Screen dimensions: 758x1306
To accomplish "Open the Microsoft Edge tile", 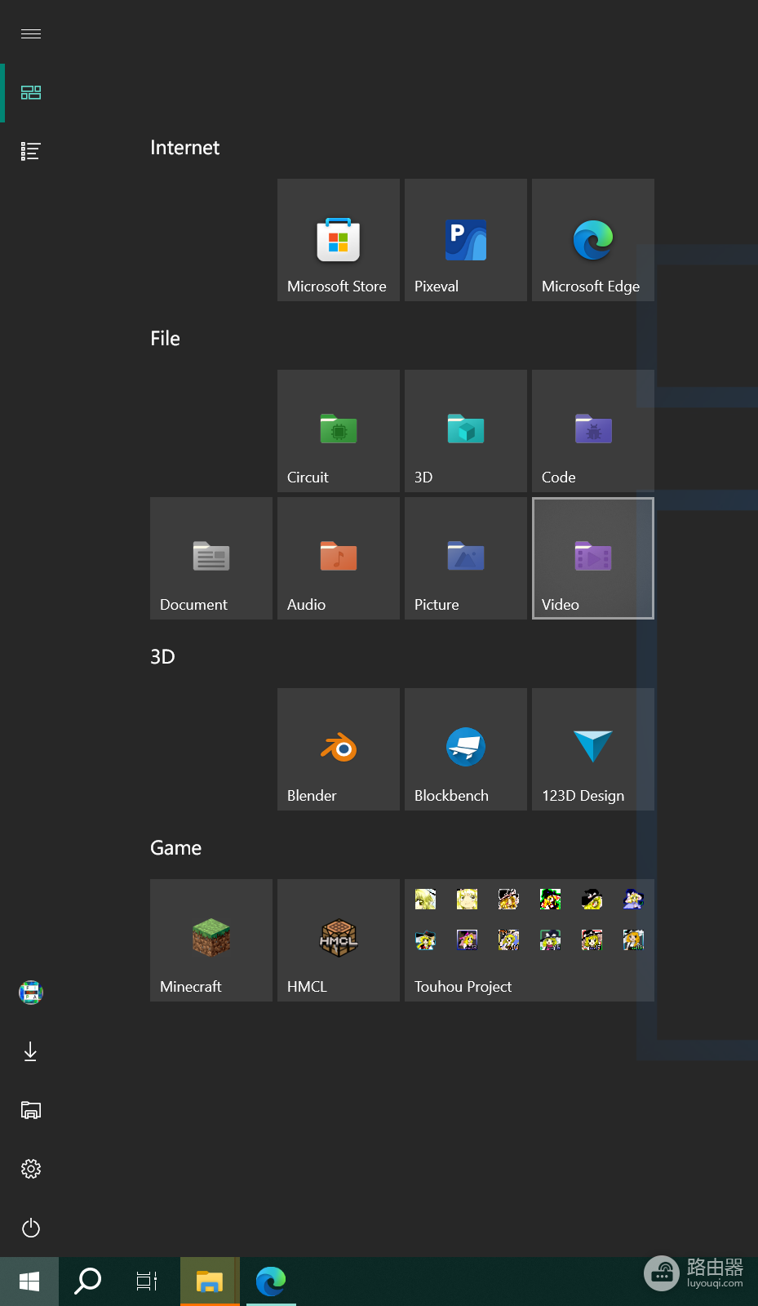I will pos(593,240).
